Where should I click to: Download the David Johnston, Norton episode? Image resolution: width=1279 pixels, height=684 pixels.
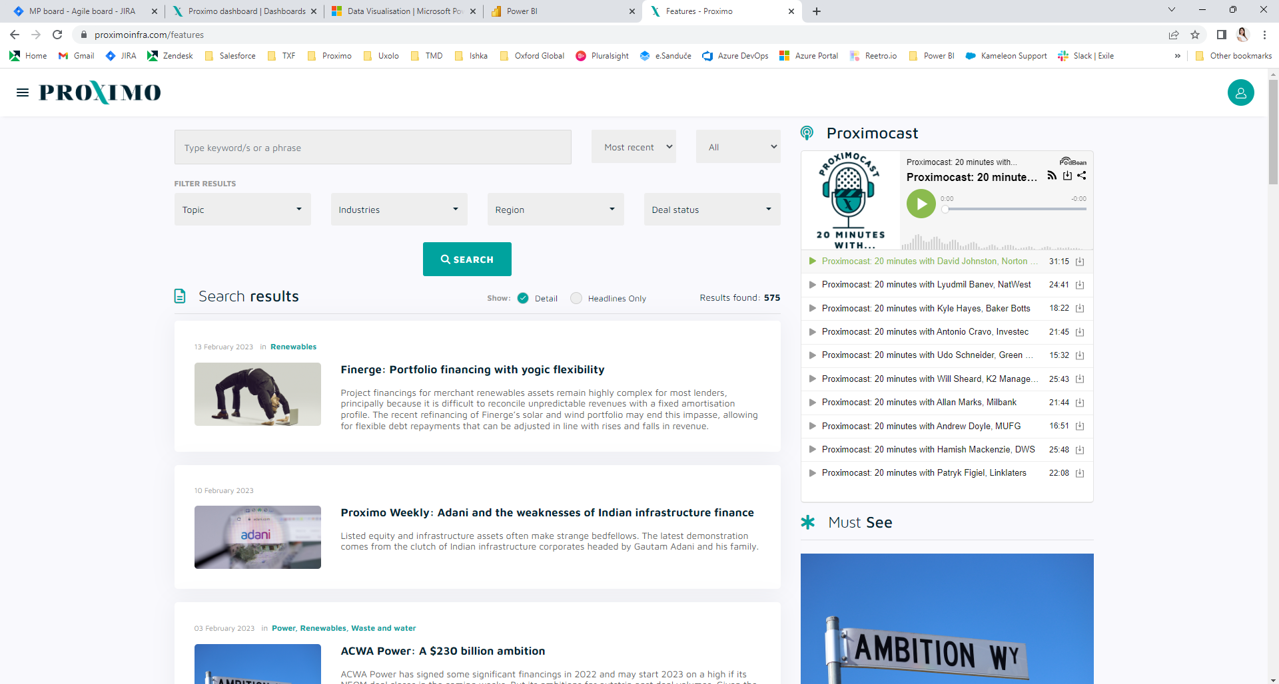click(1080, 261)
